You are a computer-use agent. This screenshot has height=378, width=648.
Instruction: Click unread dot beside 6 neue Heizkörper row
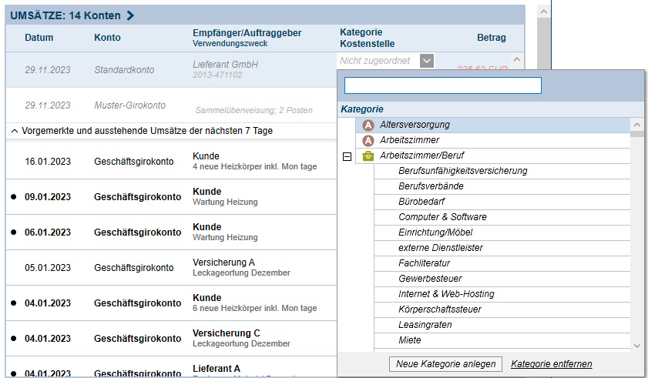pos(14,303)
